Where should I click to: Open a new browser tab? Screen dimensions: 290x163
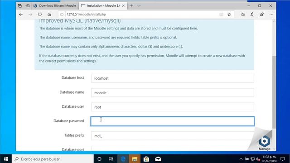(131, 6)
